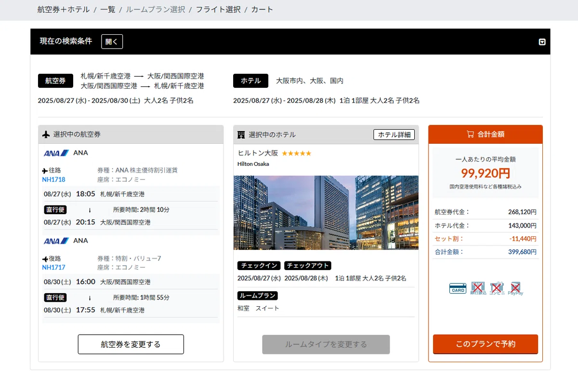The height and width of the screenshot is (380, 578).
Task: Click the Hilton Osaka hotel photo
Action: 326,213
